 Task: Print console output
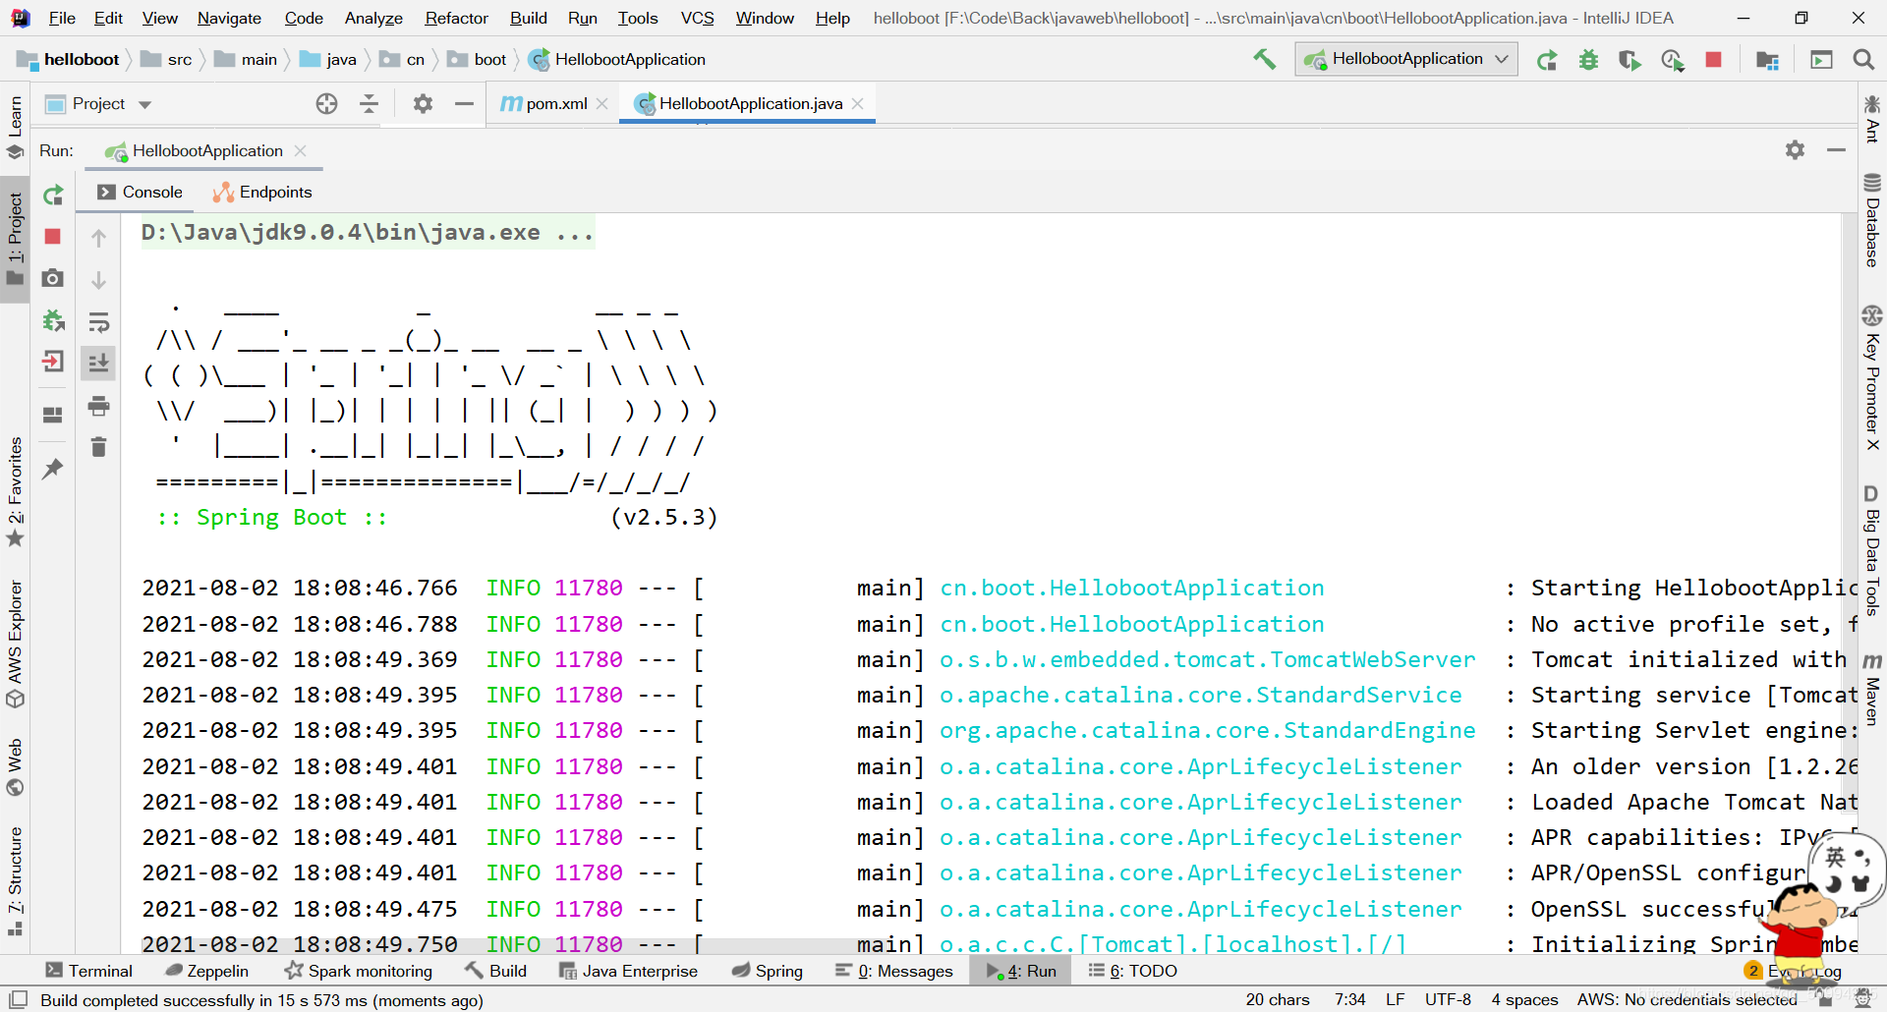(98, 406)
